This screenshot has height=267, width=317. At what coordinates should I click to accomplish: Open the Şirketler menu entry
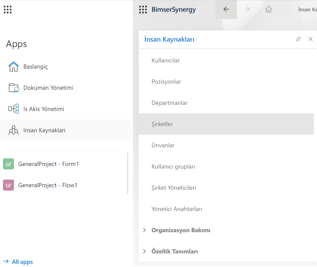(x=162, y=124)
